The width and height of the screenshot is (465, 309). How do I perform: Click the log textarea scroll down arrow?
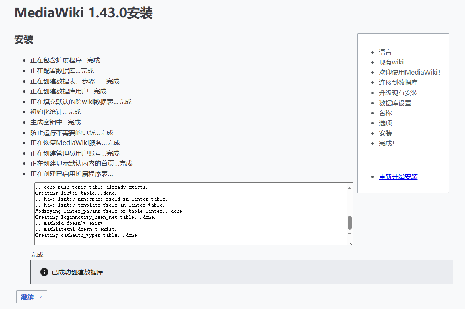coord(350,234)
